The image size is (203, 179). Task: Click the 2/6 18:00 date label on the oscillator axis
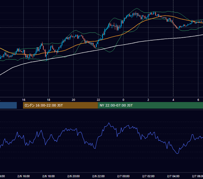pyautogui.click(x=49, y=176)
